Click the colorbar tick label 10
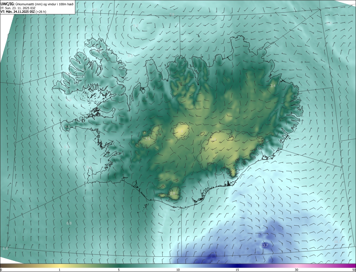 point(178,270)
